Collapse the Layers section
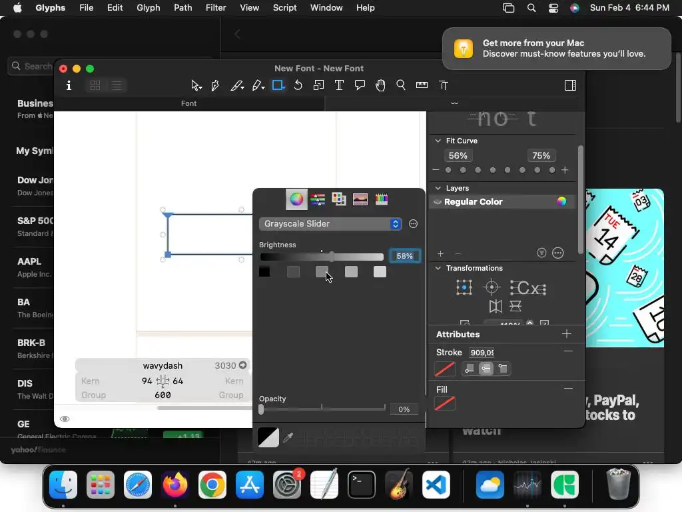The image size is (682, 512). [x=438, y=188]
